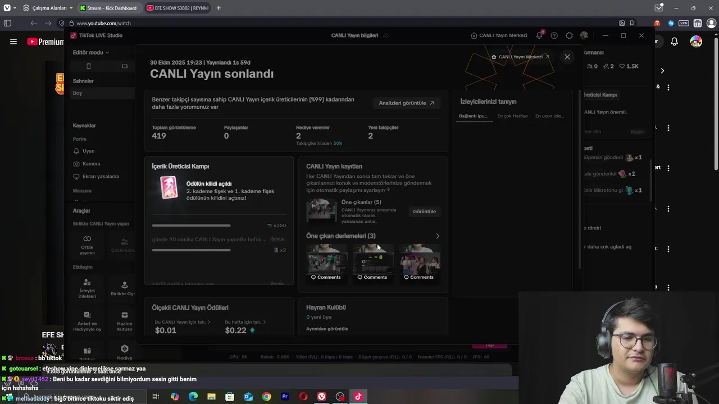Select the Kamera source
Screen dimensions: 719x404
[87, 164]
